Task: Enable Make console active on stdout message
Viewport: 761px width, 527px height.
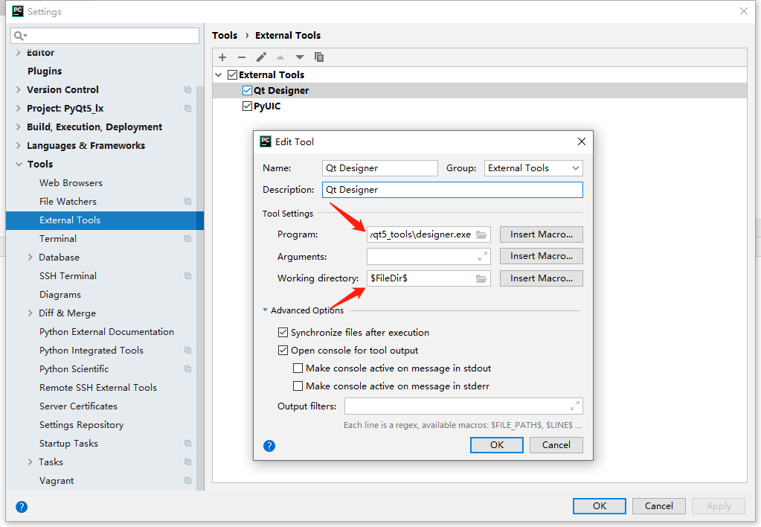Action: coord(298,368)
